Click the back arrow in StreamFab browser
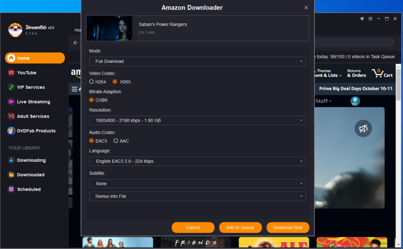Image resolution: width=403 pixels, height=249 pixels. (x=76, y=42)
